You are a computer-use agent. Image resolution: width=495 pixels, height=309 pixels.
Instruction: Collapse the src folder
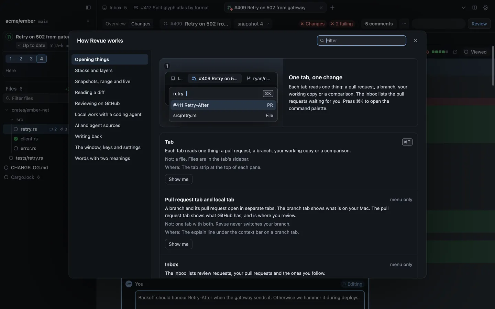tap(12, 119)
